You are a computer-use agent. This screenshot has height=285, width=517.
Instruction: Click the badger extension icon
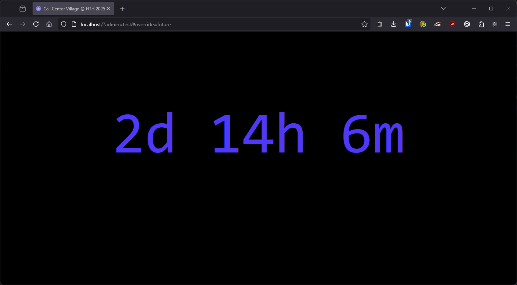coord(437,24)
